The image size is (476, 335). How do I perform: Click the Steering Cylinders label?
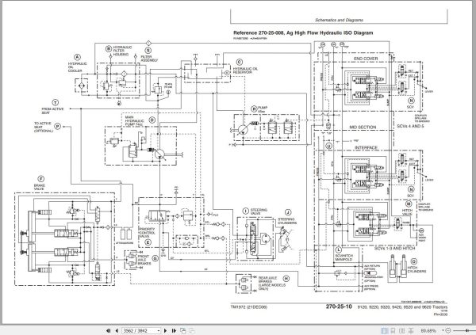click(287, 221)
